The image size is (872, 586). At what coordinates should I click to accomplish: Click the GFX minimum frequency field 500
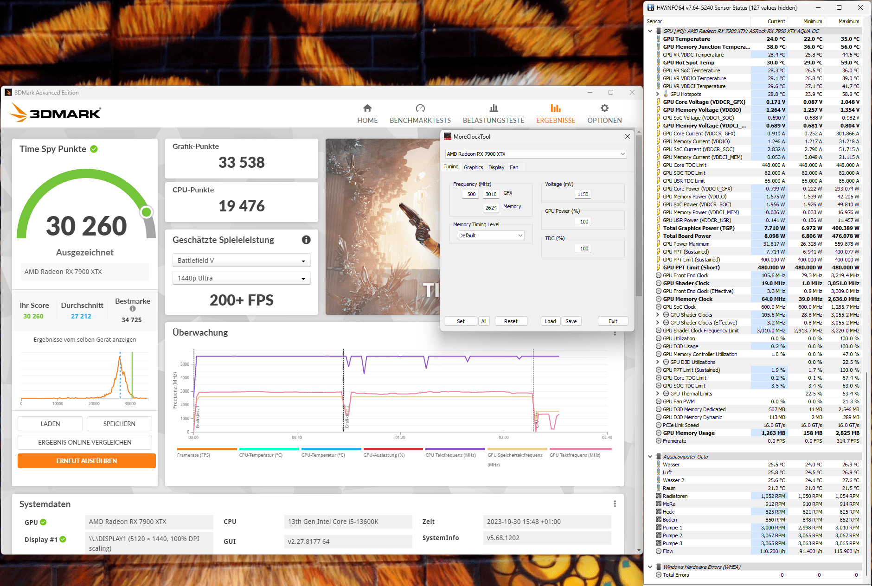point(471,194)
